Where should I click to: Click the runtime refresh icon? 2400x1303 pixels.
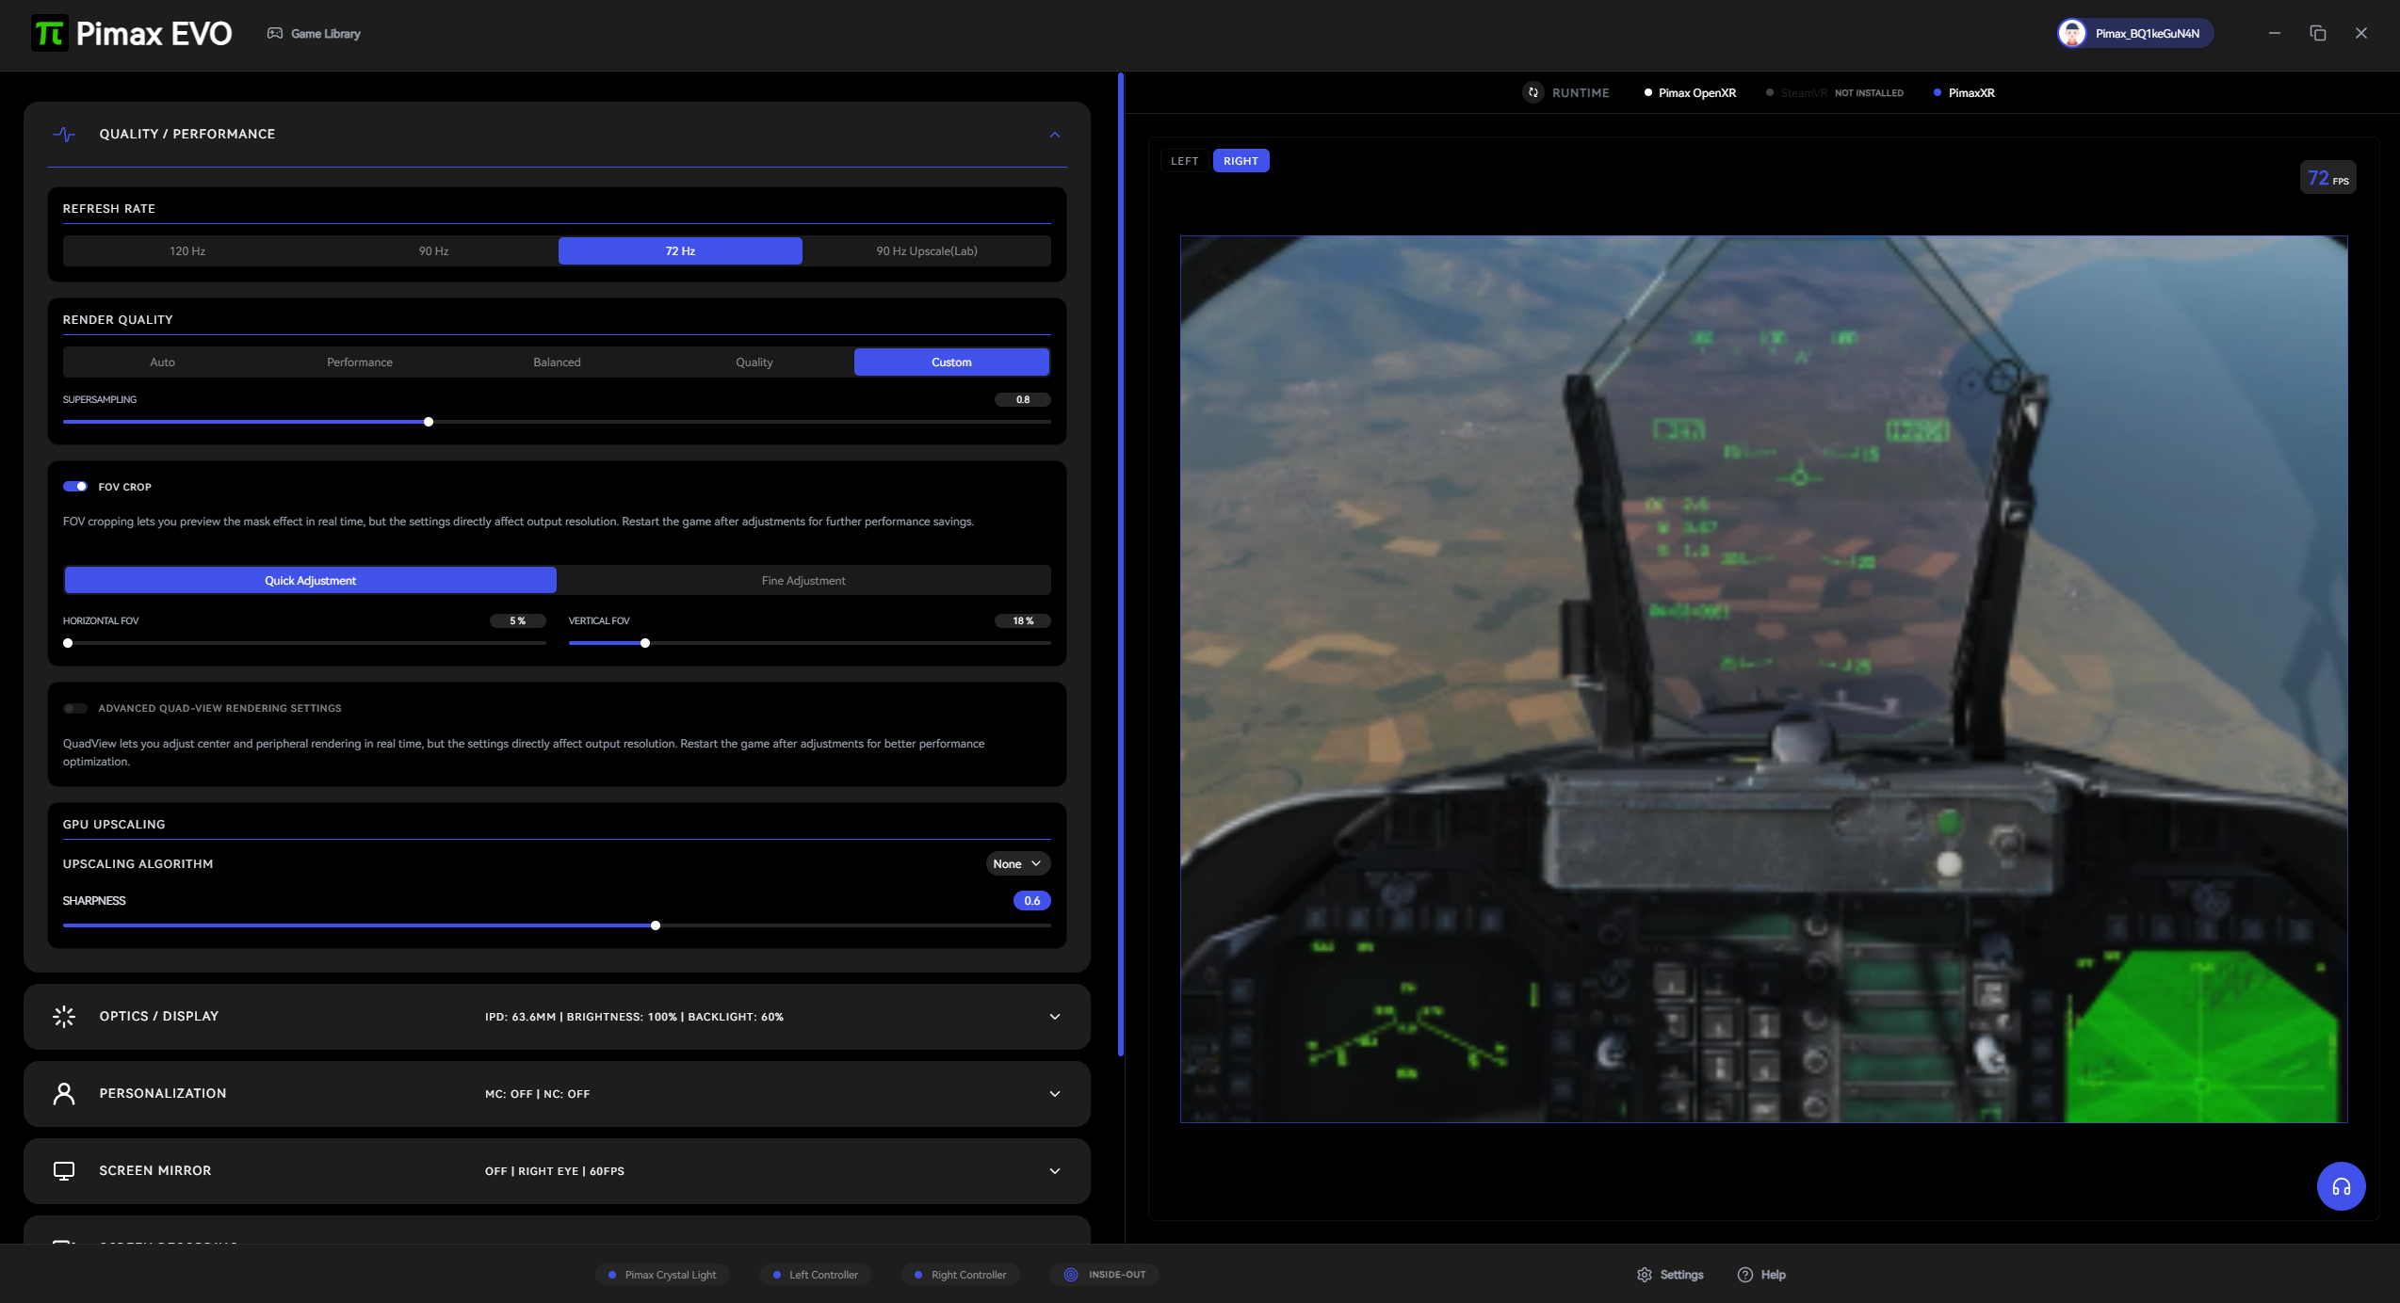[1533, 93]
